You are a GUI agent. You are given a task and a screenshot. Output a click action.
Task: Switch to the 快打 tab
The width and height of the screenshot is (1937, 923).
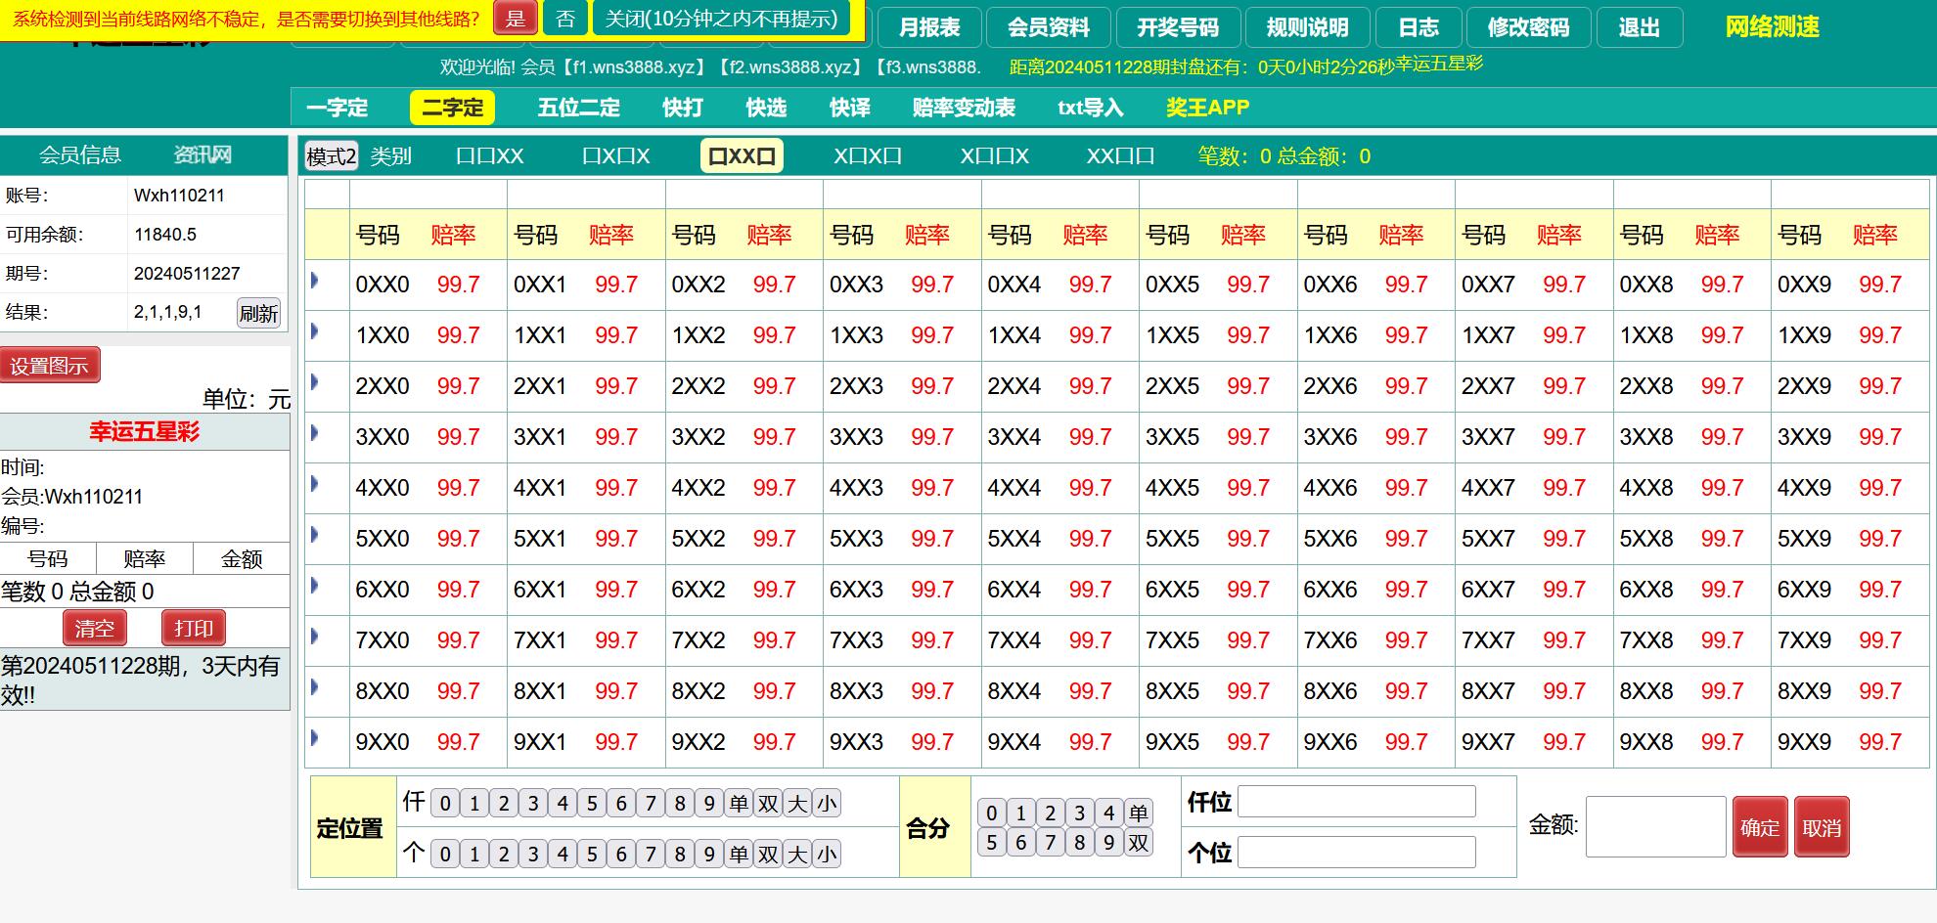tap(682, 108)
